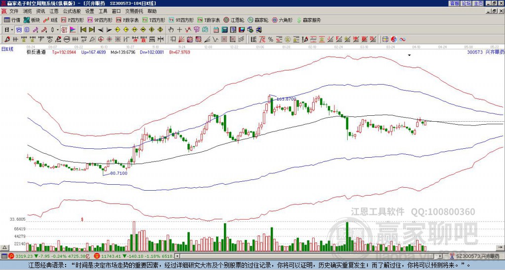Open the 行情 quotes view
Screen dimensions: 505x270
[x=12, y=20]
